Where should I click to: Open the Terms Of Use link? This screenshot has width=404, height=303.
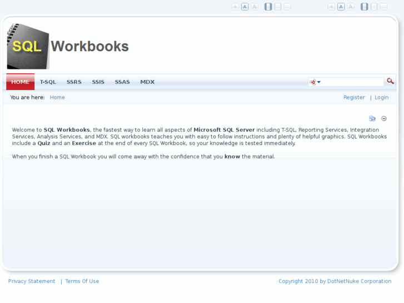82,281
